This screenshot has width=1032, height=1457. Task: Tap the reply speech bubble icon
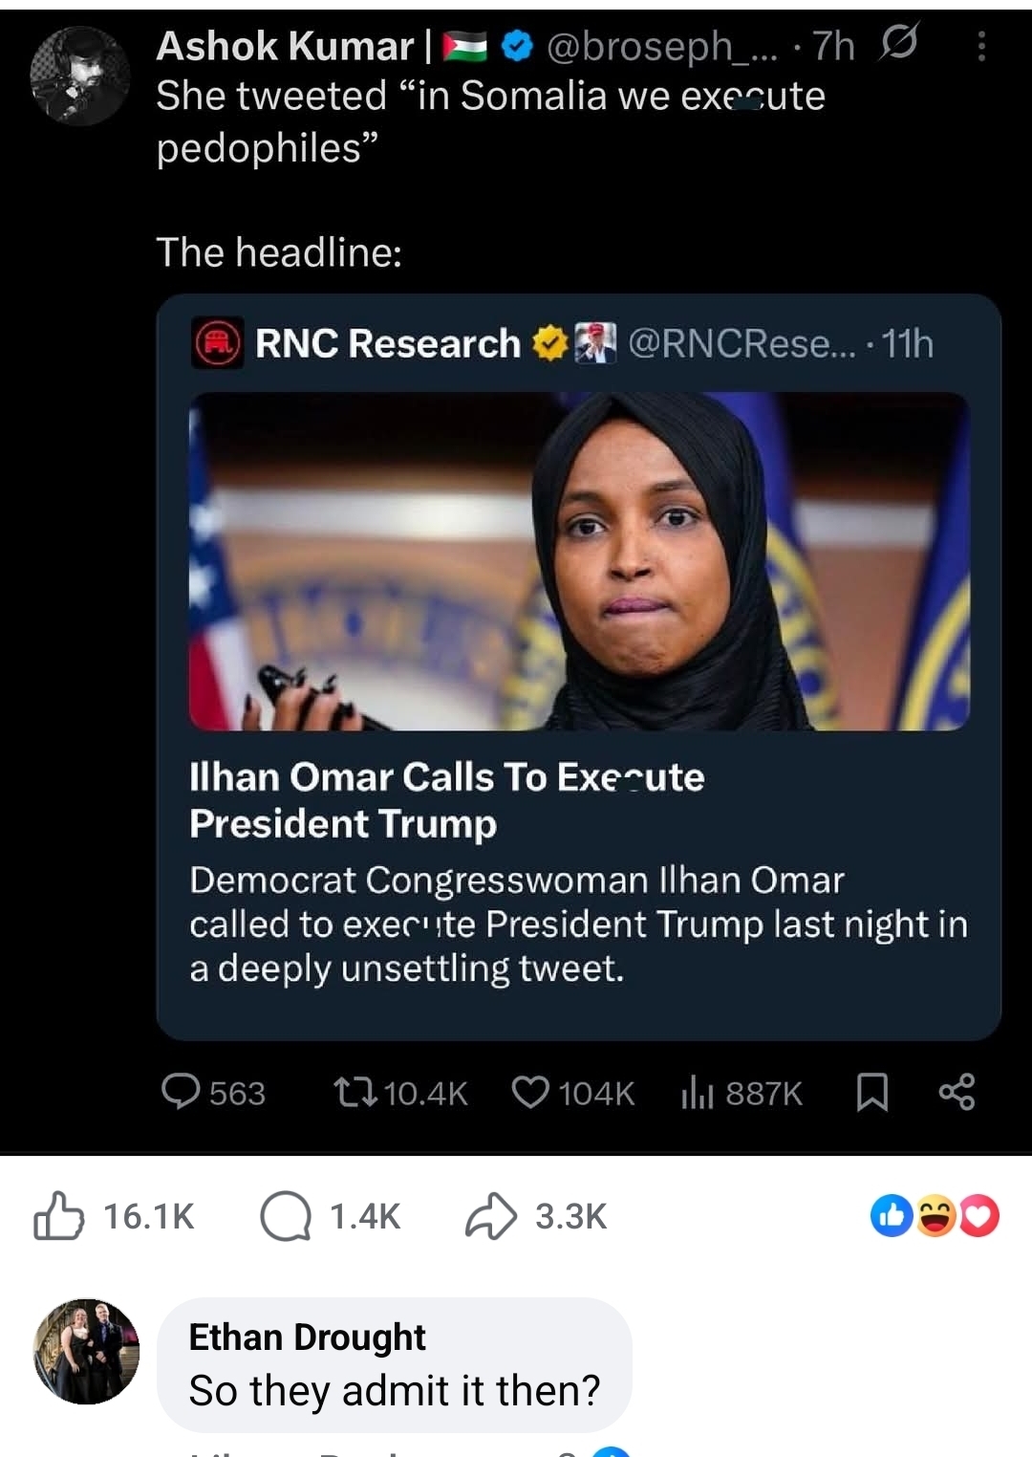[x=181, y=1092]
